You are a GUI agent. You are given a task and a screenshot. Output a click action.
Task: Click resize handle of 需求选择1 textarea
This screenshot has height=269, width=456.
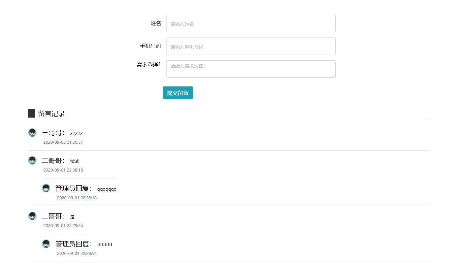pos(333,76)
